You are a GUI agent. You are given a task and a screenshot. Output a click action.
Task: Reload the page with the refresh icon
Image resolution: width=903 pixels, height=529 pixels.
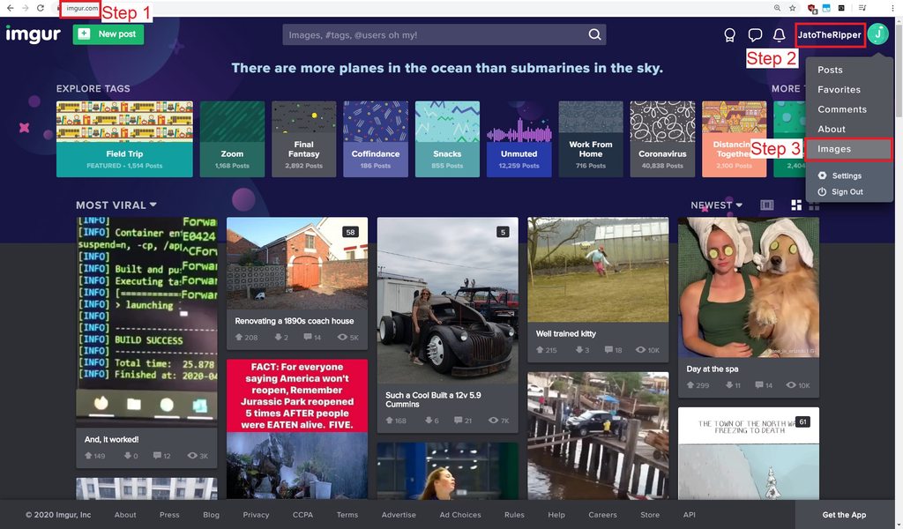coord(41,8)
